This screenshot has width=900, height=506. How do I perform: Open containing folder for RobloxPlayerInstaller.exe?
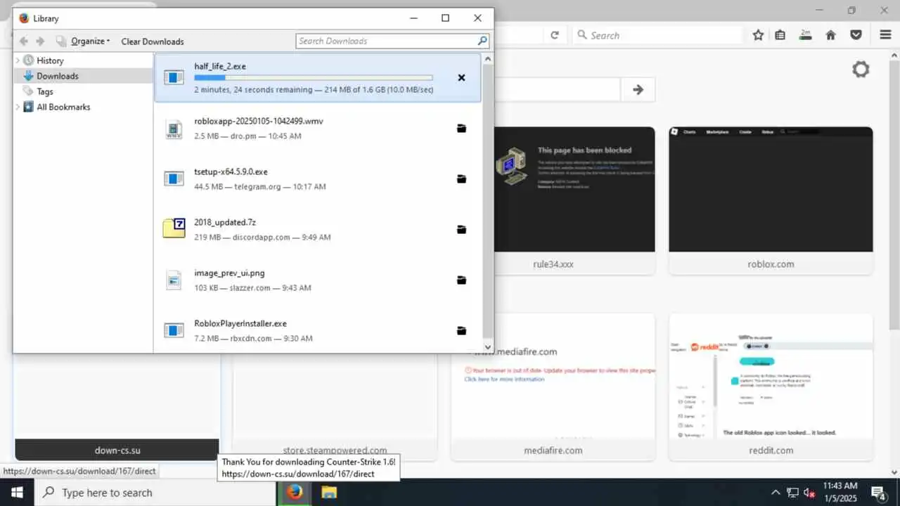tap(461, 331)
